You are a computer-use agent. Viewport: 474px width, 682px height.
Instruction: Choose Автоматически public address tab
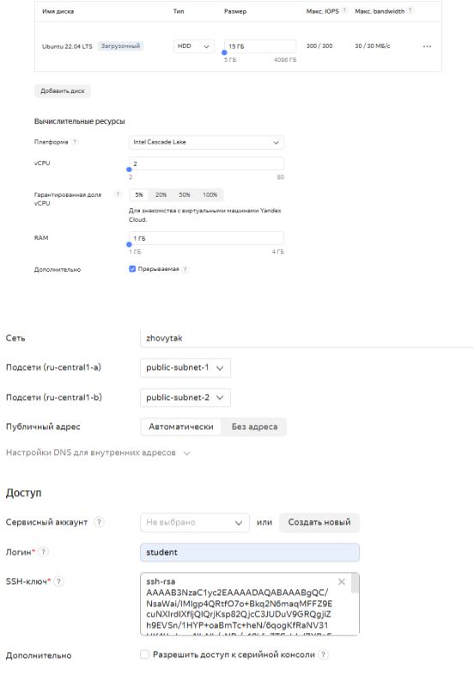(x=180, y=427)
